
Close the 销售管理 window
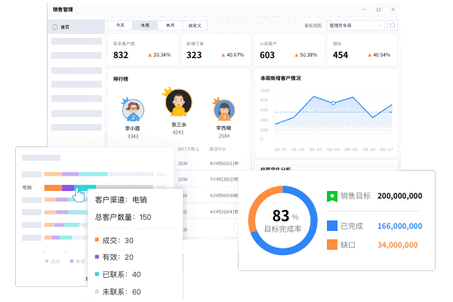pyautogui.click(x=393, y=10)
